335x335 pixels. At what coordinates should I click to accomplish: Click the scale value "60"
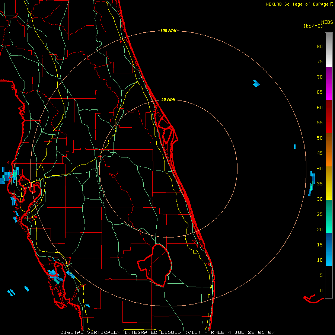(x=320, y=108)
